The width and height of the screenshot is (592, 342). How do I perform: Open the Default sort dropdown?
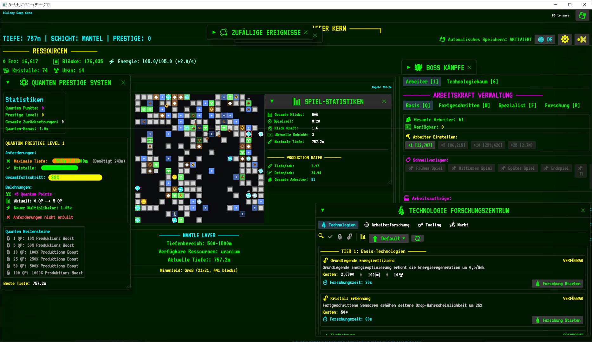click(389, 238)
